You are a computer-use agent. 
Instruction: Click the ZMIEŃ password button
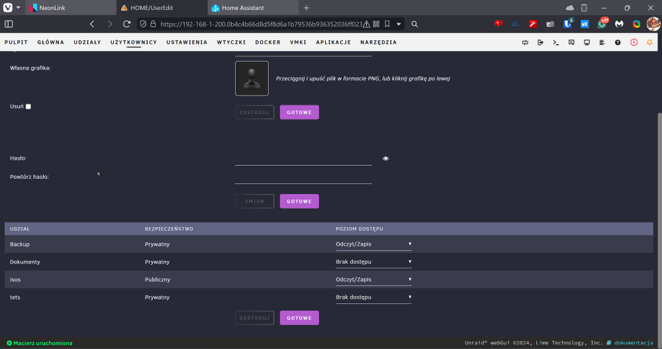tap(255, 201)
